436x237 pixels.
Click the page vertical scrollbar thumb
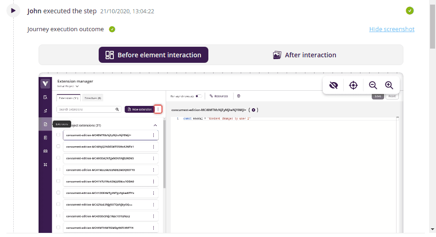coord(432,27)
